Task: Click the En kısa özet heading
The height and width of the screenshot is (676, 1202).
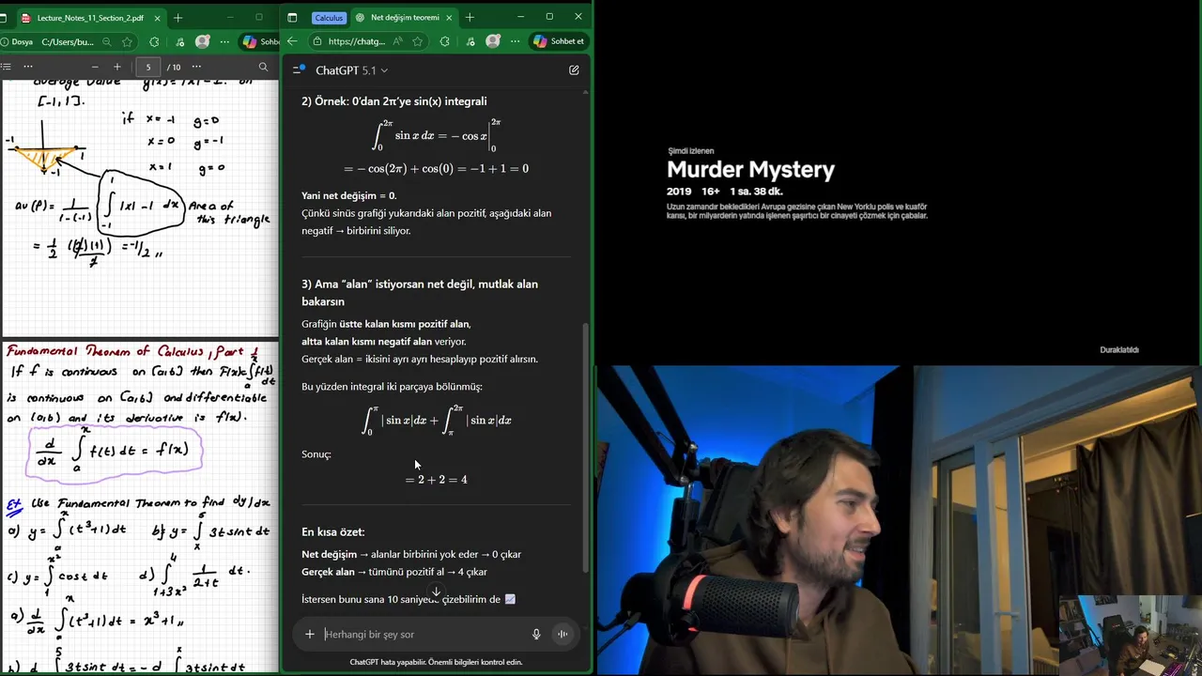Action: (332, 532)
